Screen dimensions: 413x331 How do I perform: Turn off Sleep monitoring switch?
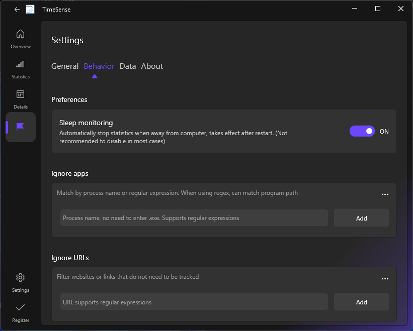[362, 131]
